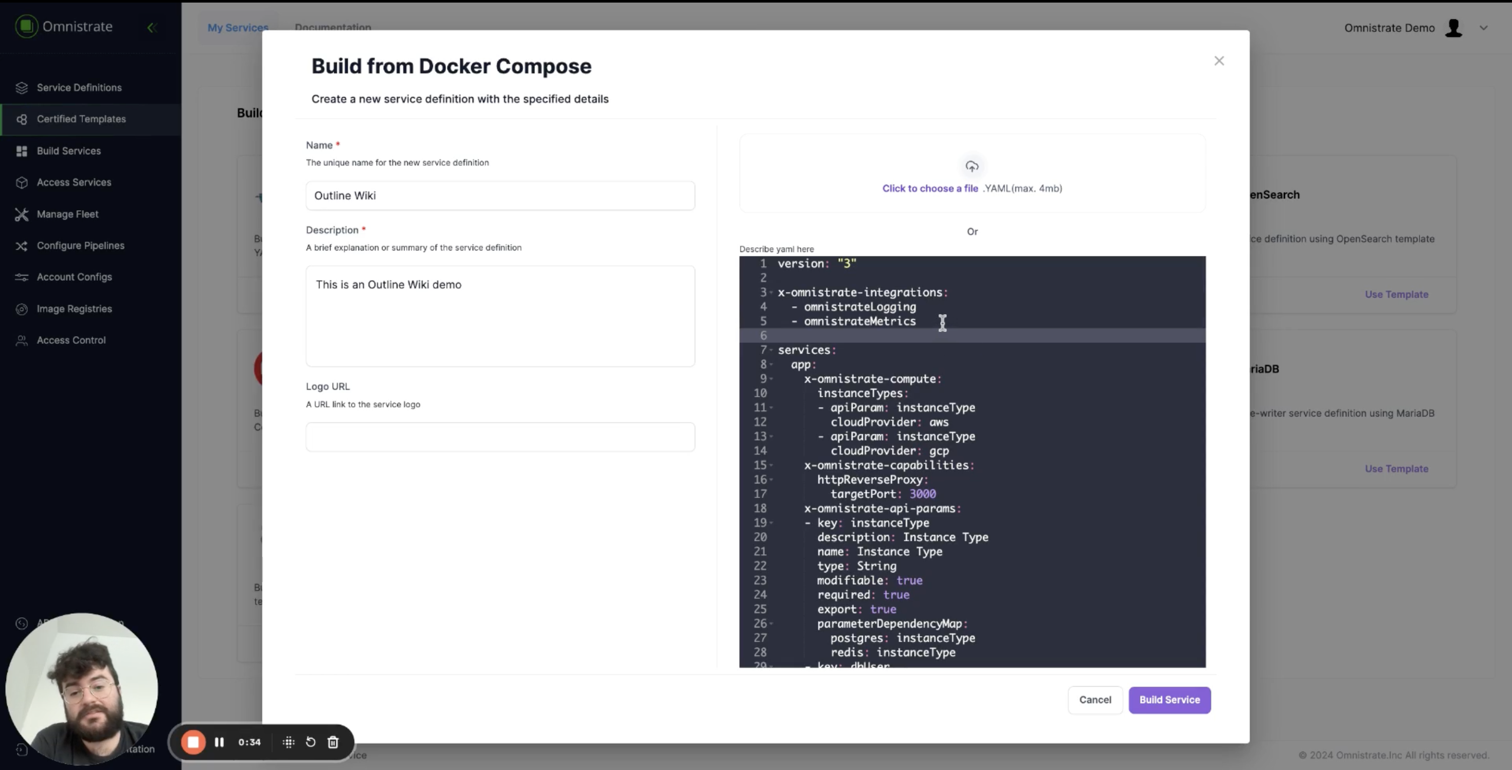Go to Build Services page

[x=69, y=151]
